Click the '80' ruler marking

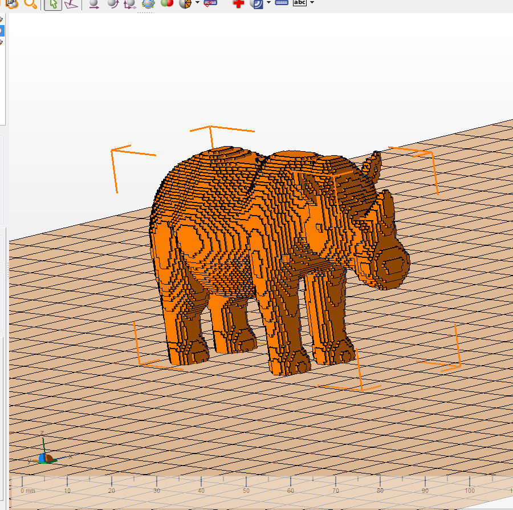click(380, 491)
